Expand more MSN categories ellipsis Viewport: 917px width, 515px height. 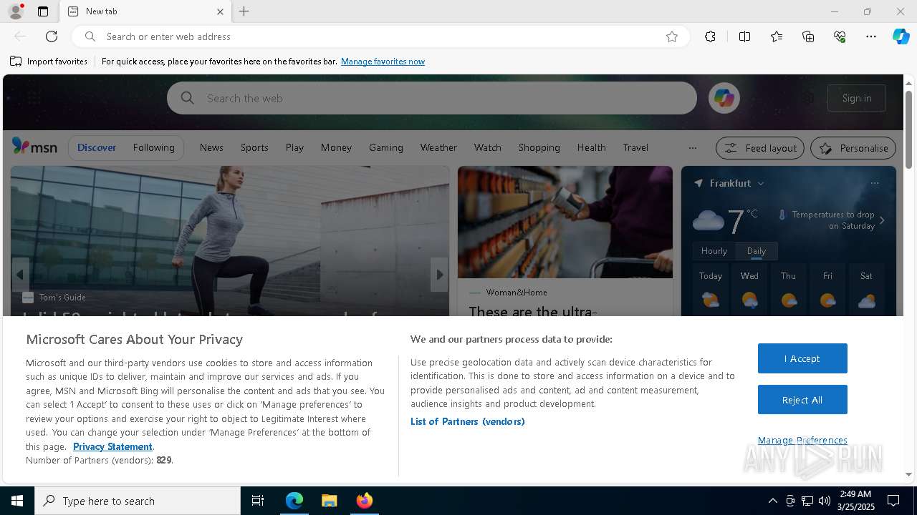click(692, 148)
